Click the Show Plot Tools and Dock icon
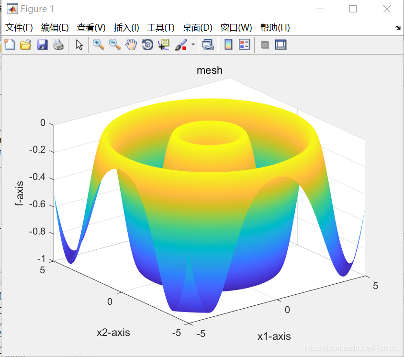 281,45
